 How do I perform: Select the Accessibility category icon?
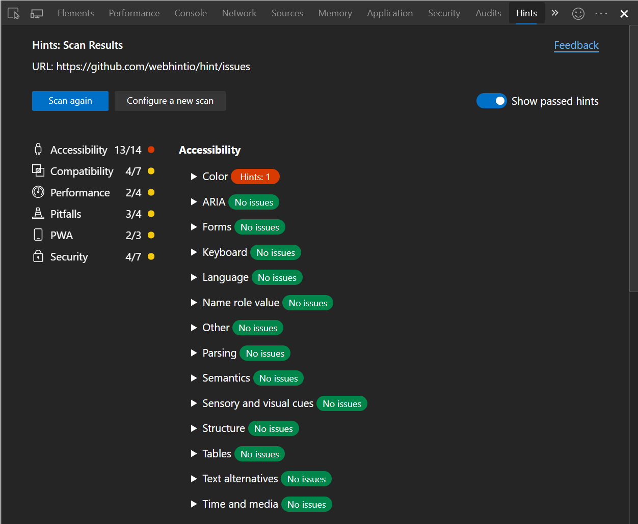pyautogui.click(x=38, y=149)
